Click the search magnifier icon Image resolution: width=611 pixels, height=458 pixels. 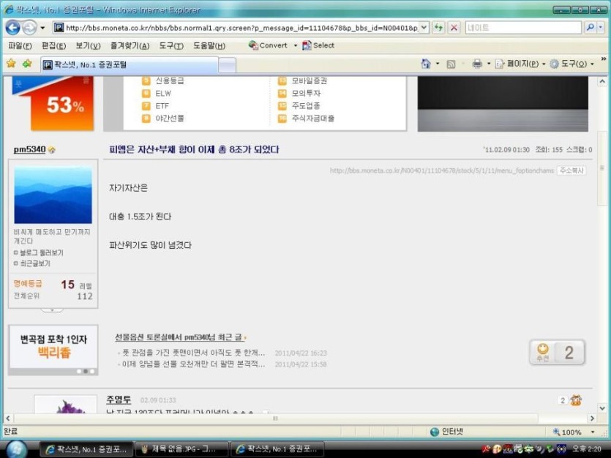pyautogui.click(x=591, y=28)
